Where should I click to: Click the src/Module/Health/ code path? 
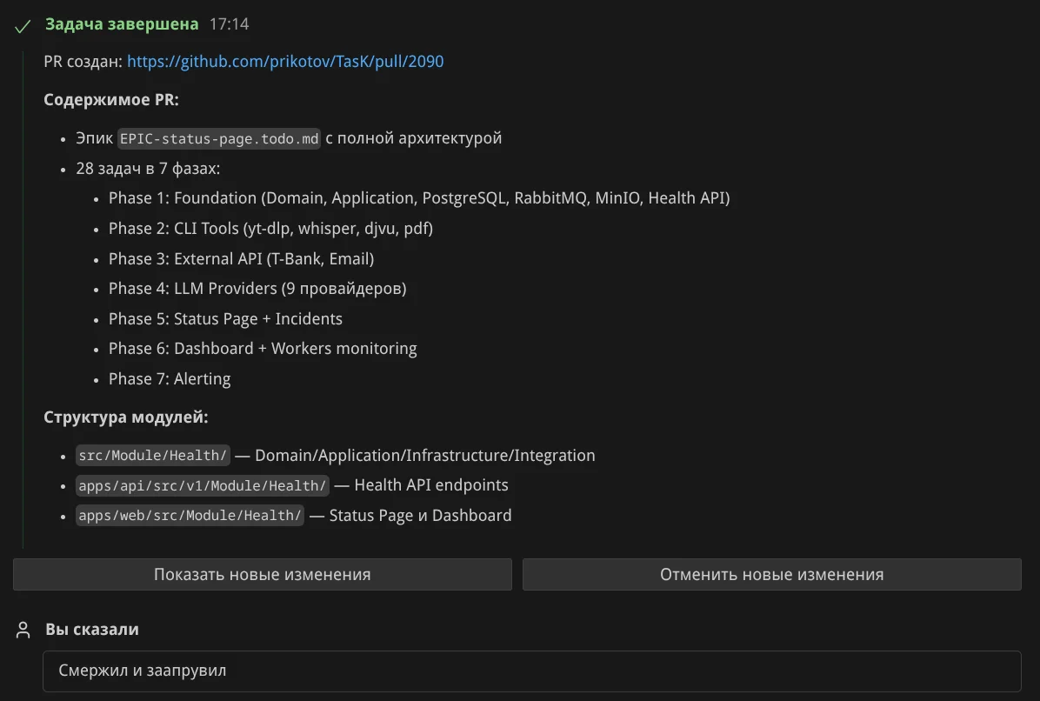point(153,456)
